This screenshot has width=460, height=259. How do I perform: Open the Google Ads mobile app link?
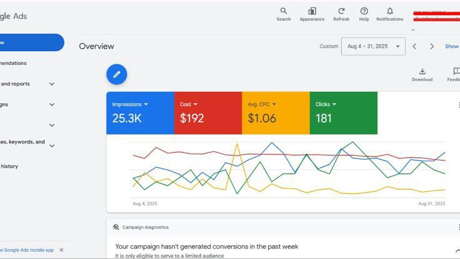point(27,250)
